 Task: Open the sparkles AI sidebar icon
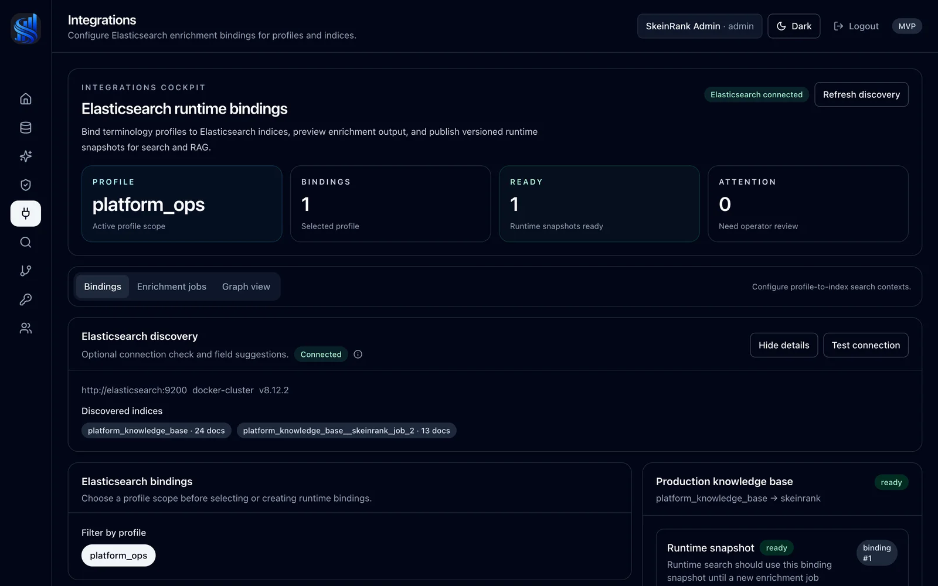[26, 156]
